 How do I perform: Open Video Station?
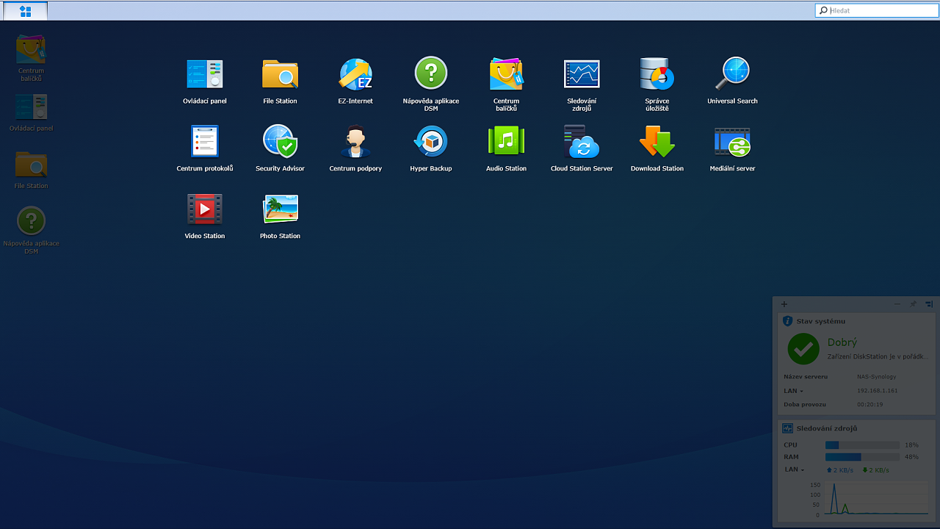click(x=205, y=209)
